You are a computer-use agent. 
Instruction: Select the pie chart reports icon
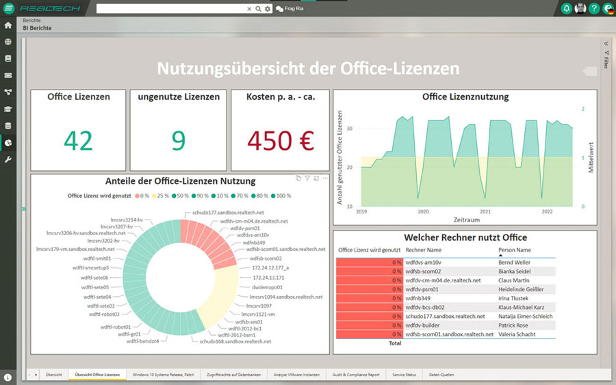click(8, 143)
